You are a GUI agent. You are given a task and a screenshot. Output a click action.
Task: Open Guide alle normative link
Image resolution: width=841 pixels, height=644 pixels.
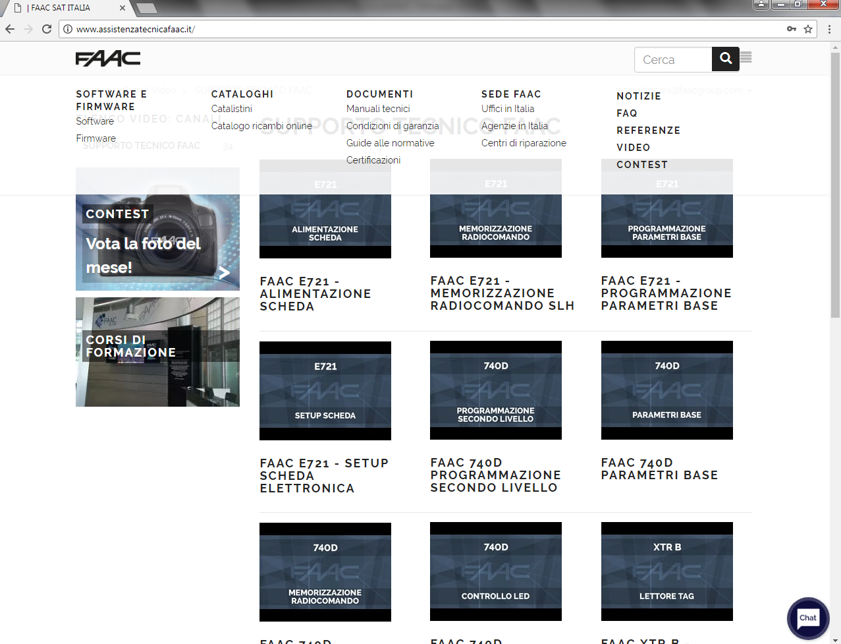tap(390, 143)
